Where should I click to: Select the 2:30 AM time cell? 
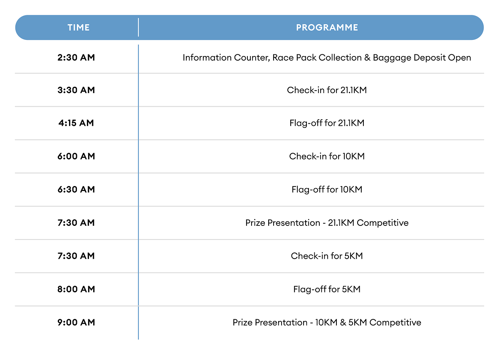click(x=76, y=58)
